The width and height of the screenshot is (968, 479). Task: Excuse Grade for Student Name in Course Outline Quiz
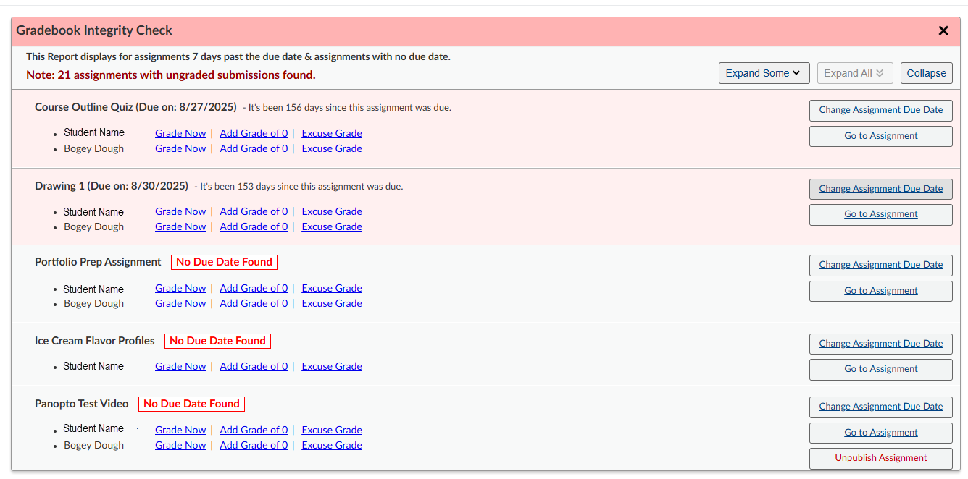coord(332,133)
